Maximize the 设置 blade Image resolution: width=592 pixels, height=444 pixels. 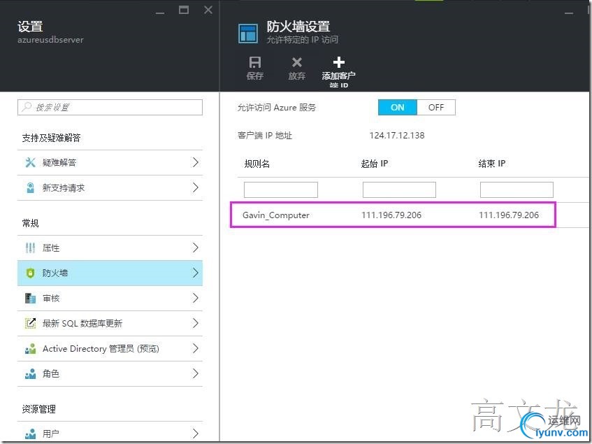coord(184,10)
